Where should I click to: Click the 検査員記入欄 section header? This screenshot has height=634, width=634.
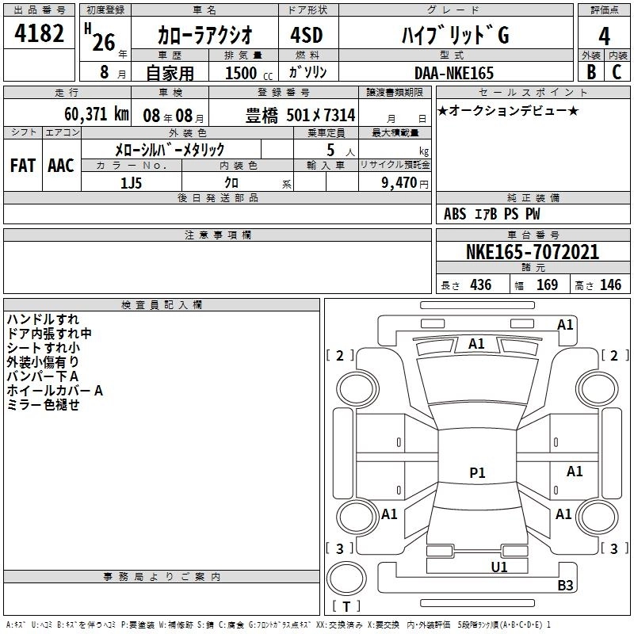162,305
